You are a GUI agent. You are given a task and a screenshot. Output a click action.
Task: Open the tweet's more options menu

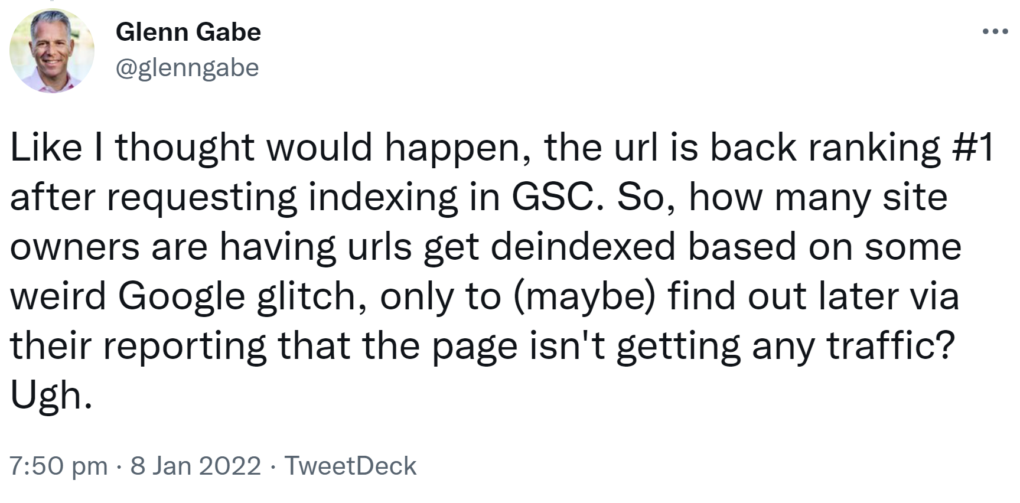click(995, 31)
